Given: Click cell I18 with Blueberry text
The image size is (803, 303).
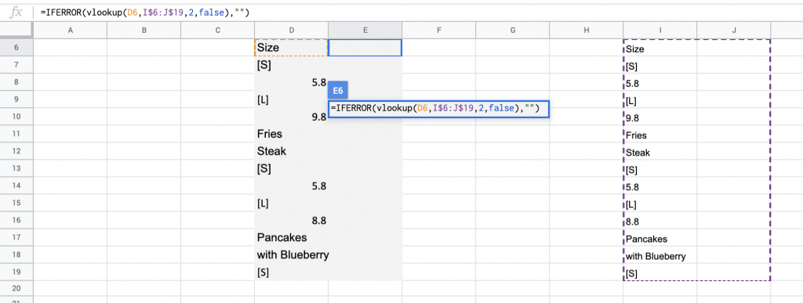Looking at the screenshot, I should coord(660,255).
